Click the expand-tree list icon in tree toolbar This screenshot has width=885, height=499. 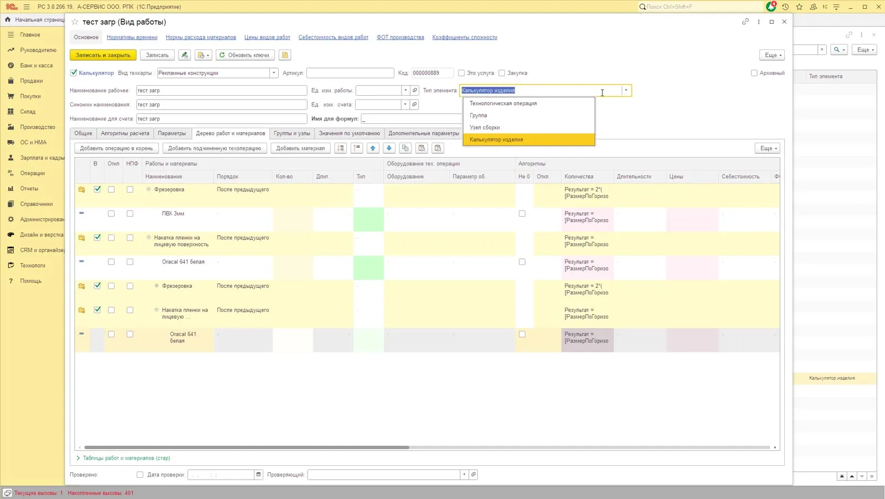click(x=341, y=148)
